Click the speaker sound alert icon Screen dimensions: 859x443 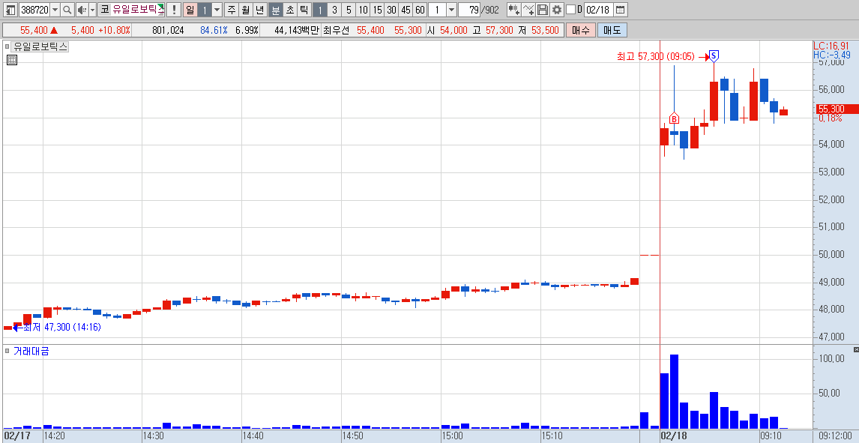click(81, 9)
